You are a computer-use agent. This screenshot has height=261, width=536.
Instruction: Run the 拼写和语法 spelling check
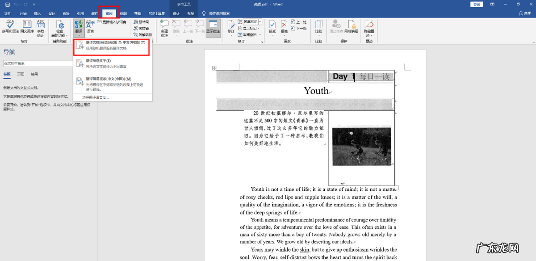coord(10,27)
